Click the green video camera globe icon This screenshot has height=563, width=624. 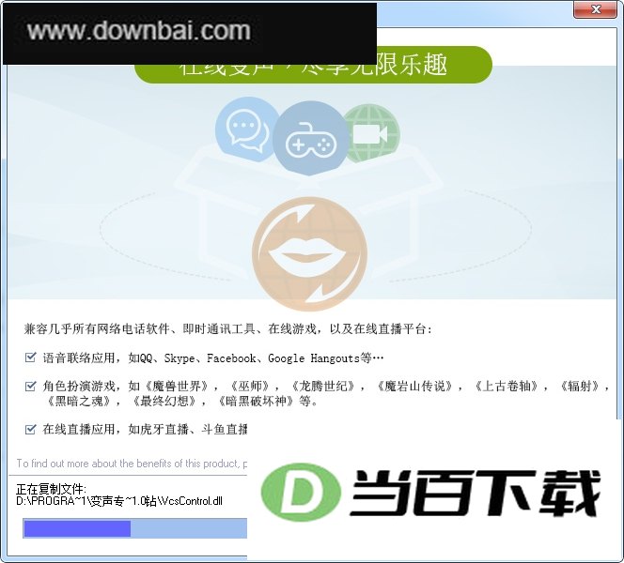[371, 133]
